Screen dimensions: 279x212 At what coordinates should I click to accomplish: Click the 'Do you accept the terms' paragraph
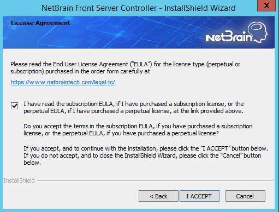coord(138,130)
